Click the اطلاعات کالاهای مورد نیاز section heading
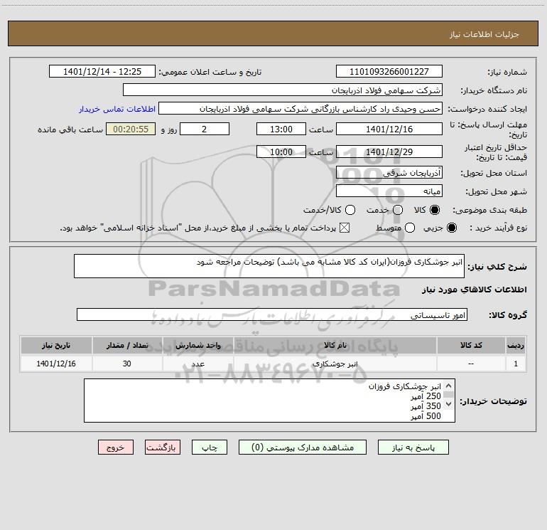547x530 pixels. tap(474, 290)
